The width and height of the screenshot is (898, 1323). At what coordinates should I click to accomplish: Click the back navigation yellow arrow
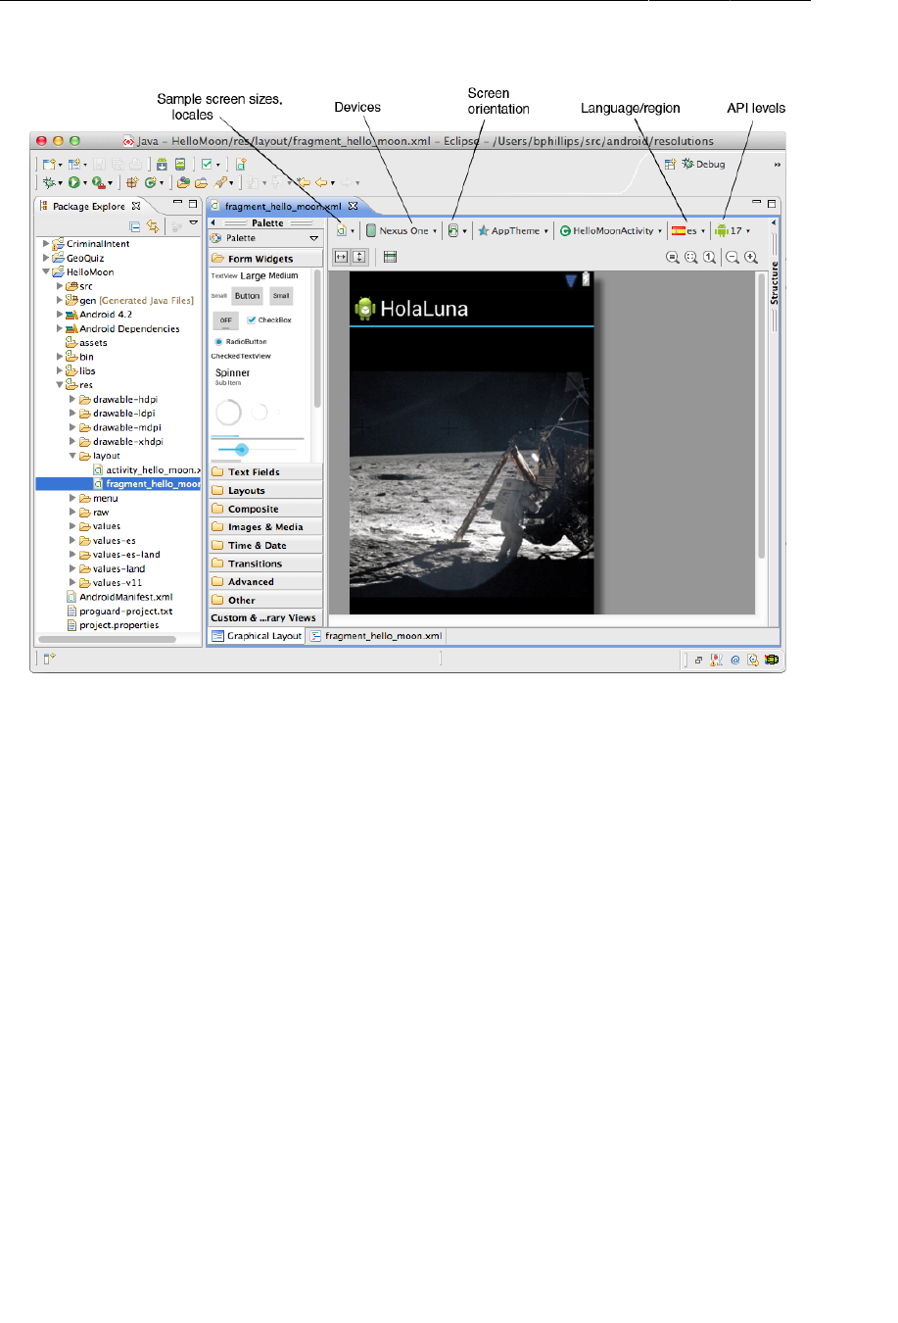(321, 182)
